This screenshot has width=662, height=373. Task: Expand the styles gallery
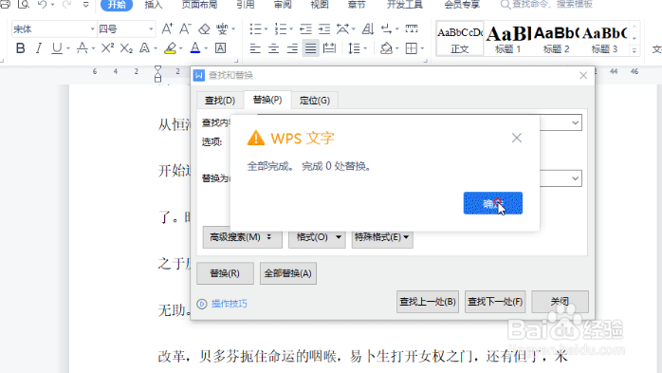[x=634, y=51]
